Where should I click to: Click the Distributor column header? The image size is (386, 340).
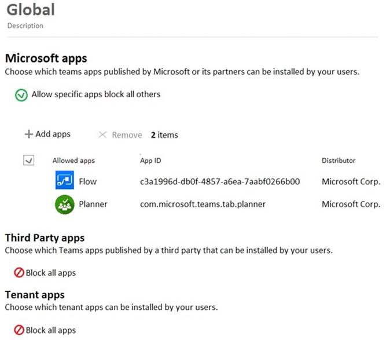point(339,160)
